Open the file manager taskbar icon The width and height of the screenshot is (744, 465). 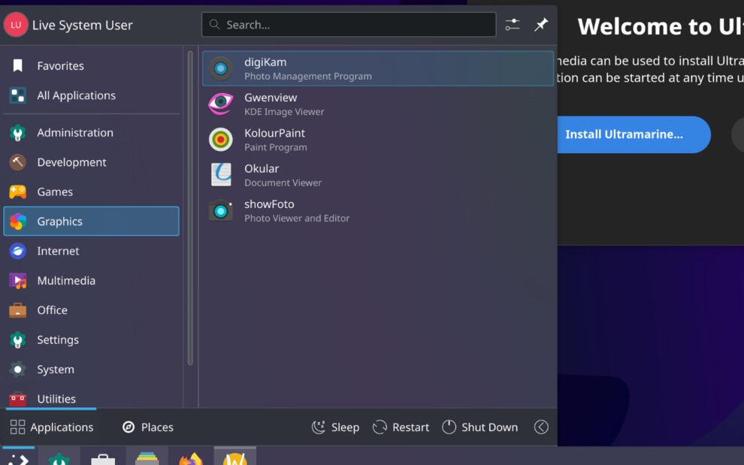click(x=147, y=457)
